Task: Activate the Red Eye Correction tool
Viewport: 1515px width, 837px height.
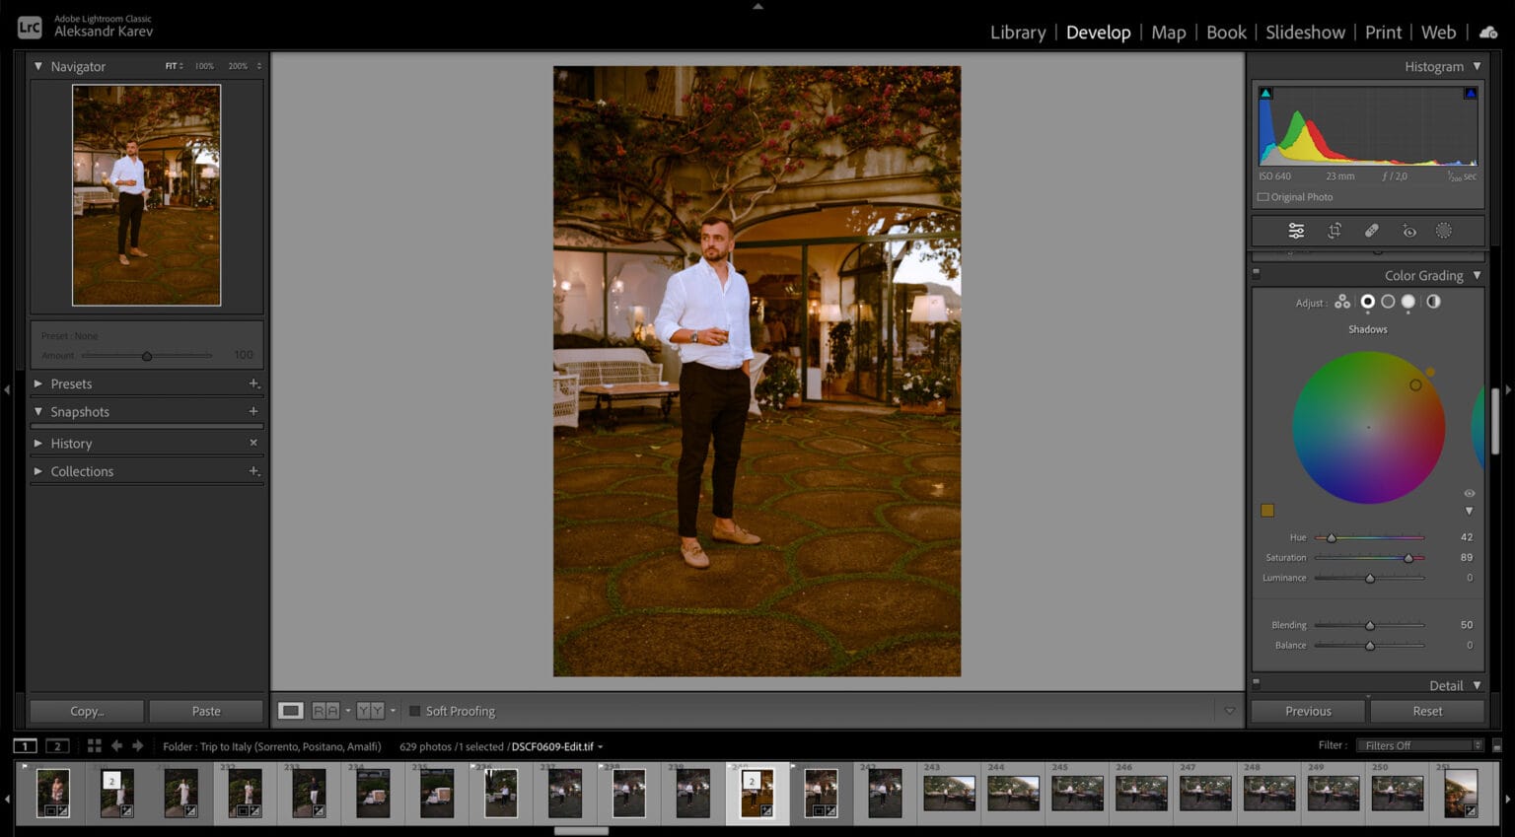Action: (1408, 230)
